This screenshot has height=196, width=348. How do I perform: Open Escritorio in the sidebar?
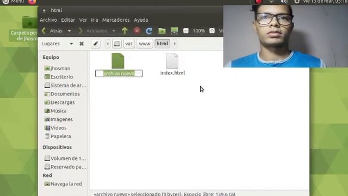coord(59,77)
